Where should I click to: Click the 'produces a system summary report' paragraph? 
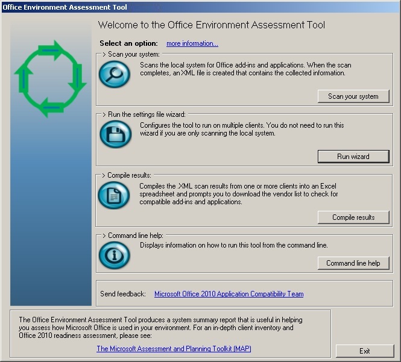(x=160, y=328)
